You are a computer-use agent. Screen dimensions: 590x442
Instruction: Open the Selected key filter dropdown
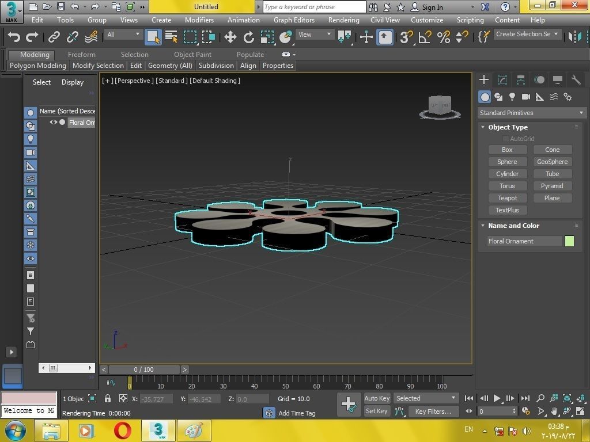[425, 398]
